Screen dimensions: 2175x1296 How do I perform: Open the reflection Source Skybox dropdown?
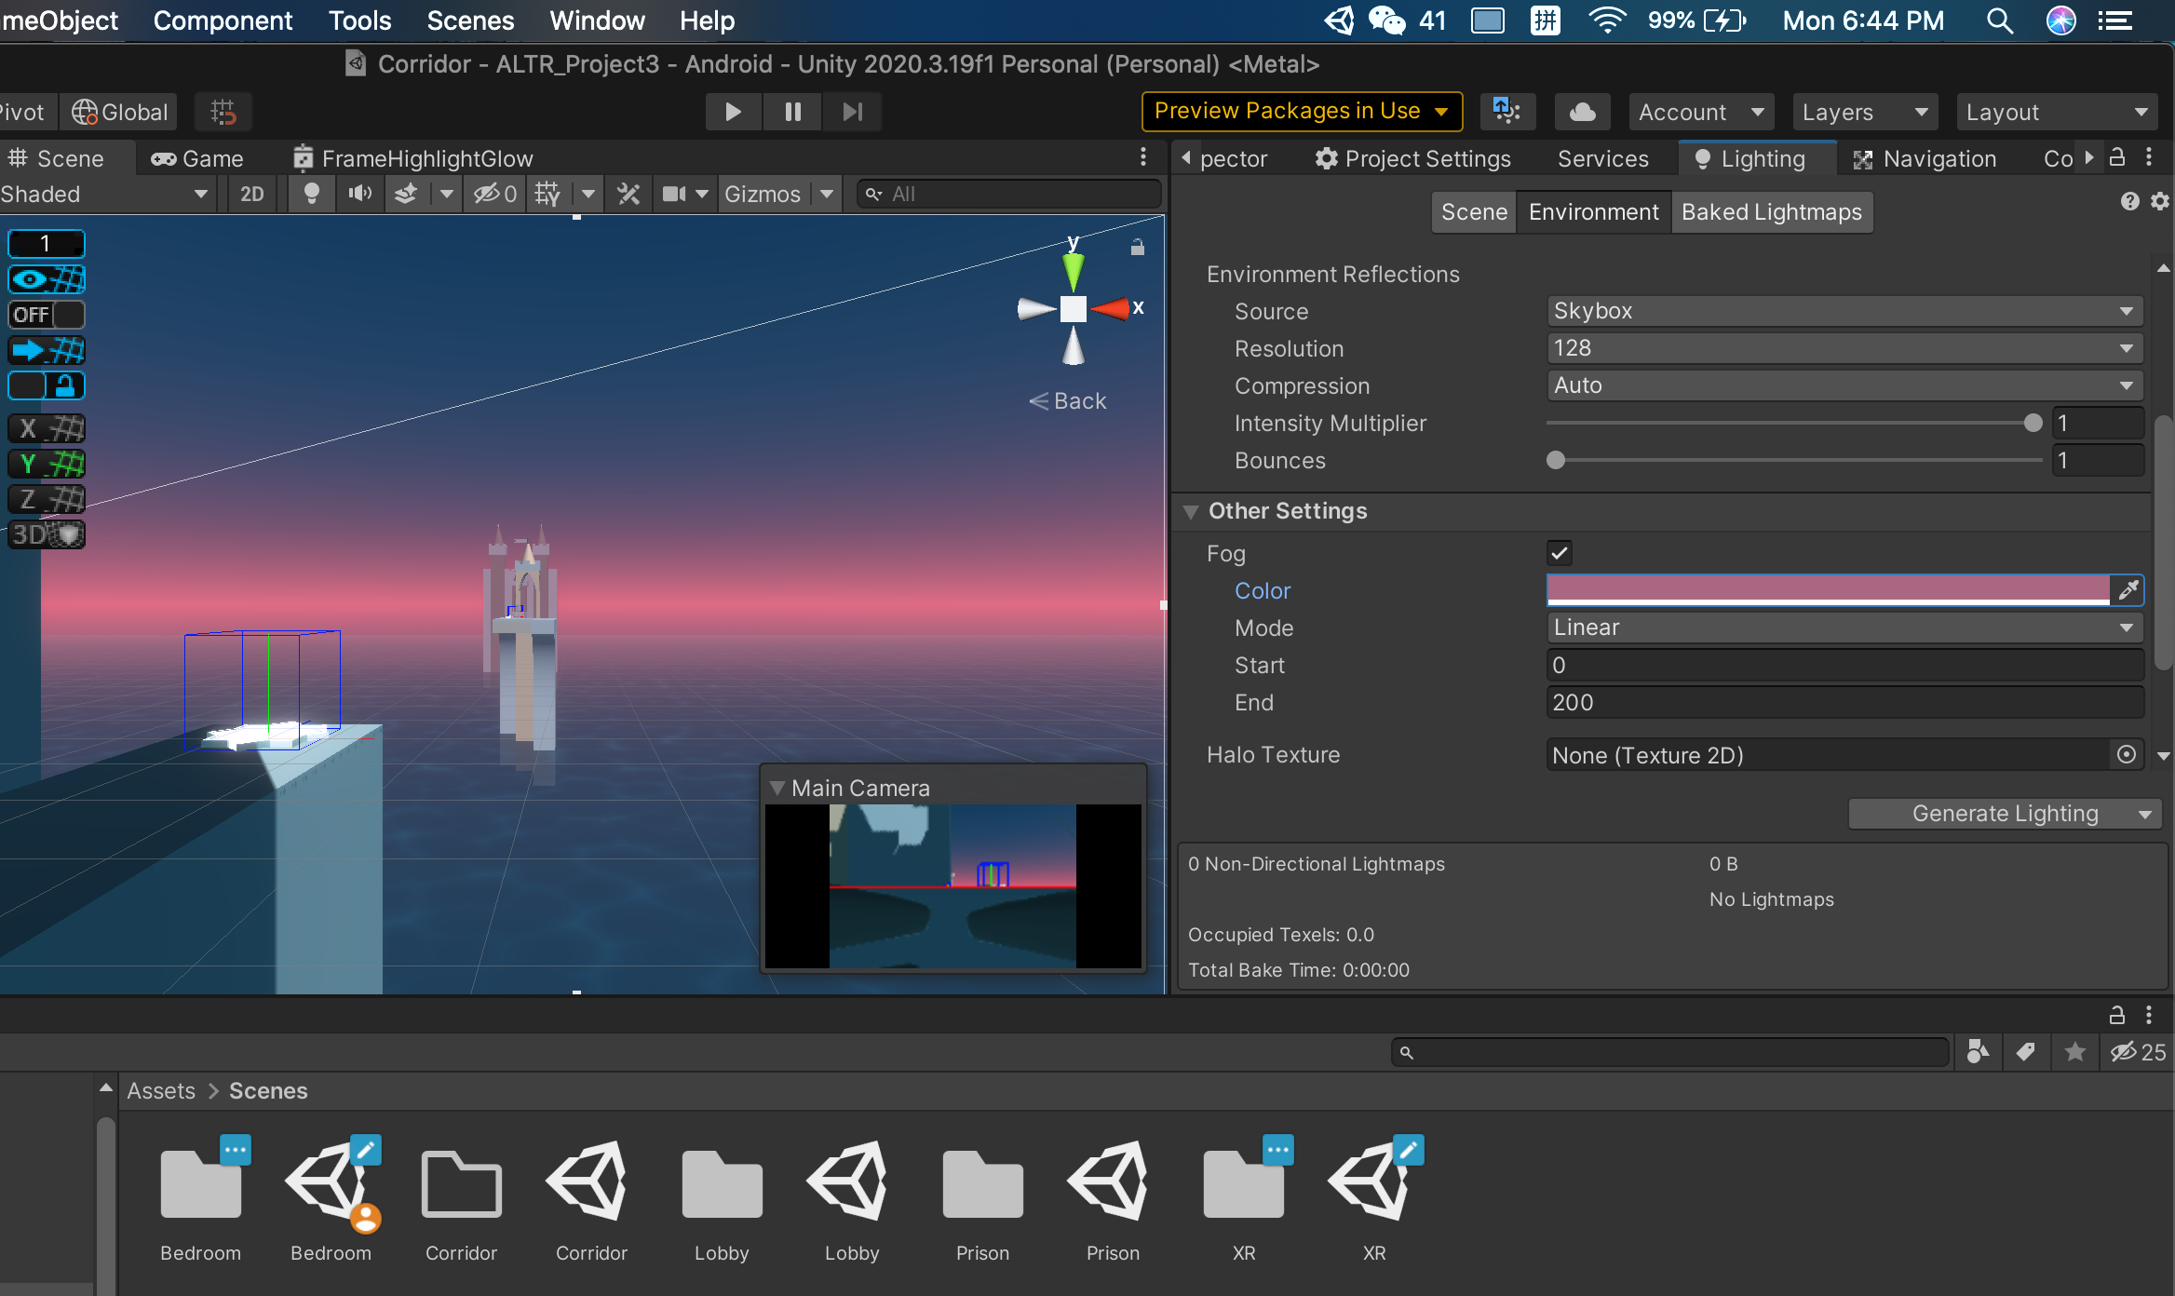(1844, 311)
